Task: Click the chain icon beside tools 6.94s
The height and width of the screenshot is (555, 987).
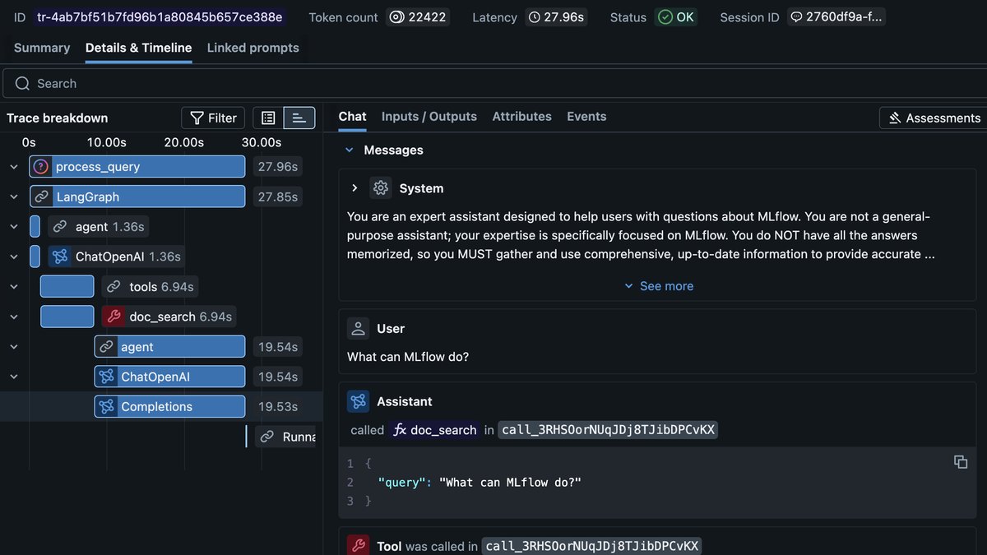Action: (x=113, y=287)
